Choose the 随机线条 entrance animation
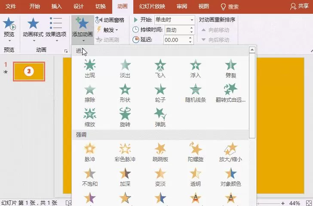 [196, 93]
